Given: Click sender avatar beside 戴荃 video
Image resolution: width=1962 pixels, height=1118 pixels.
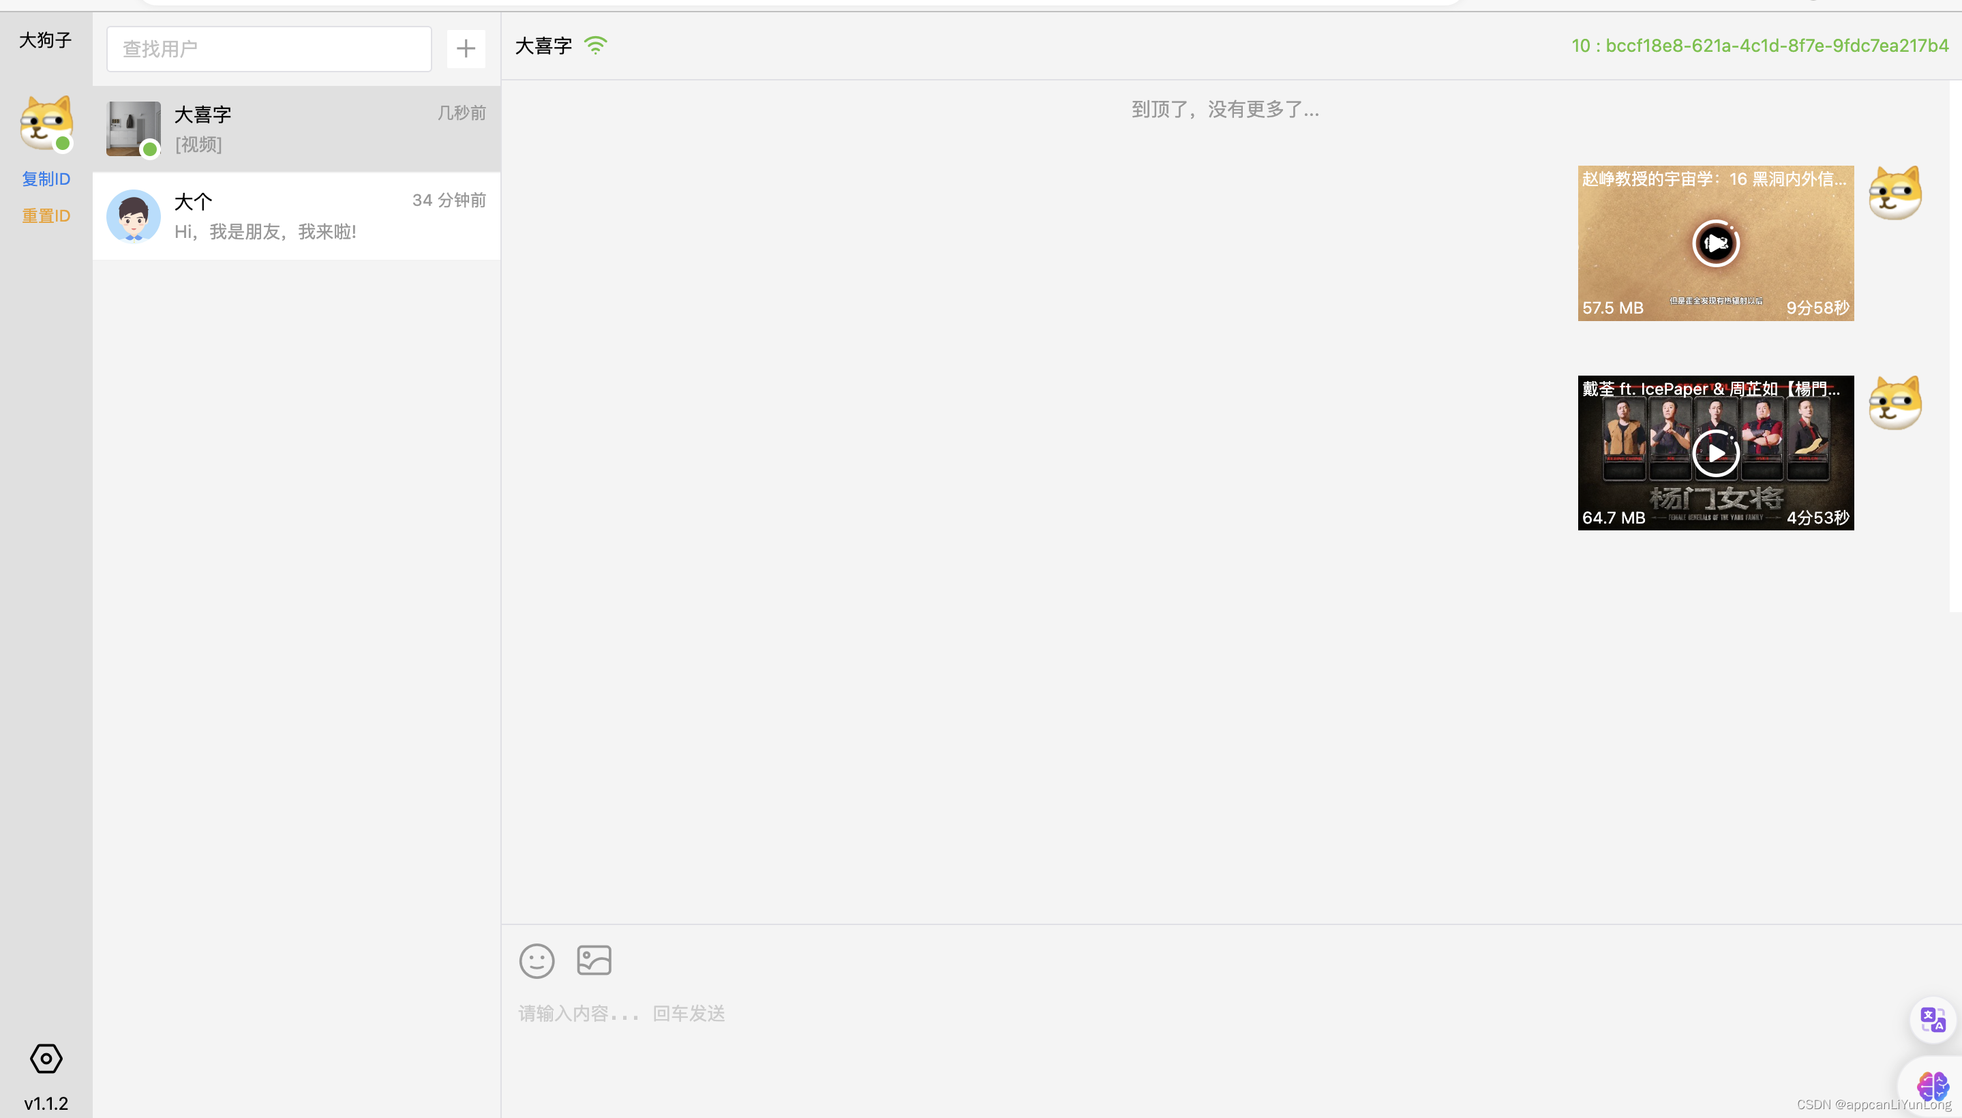Looking at the screenshot, I should click(x=1895, y=403).
